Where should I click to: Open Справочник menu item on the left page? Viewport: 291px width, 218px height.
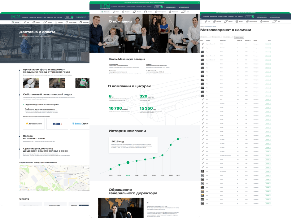(50, 17)
